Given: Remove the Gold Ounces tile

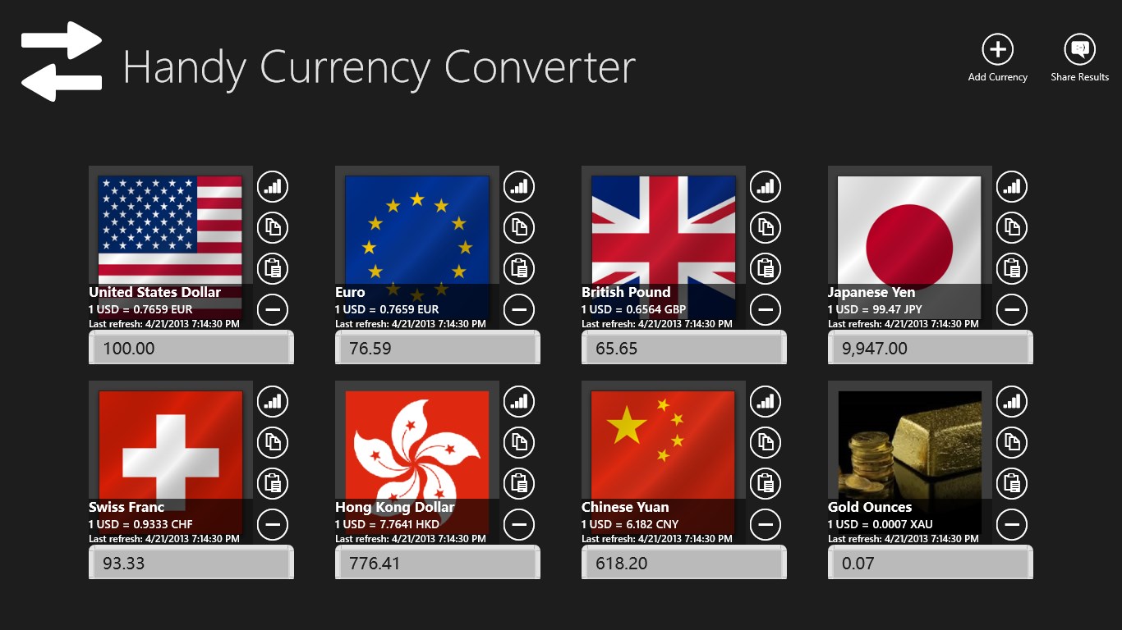Looking at the screenshot, I should (x=1012, y=524).
